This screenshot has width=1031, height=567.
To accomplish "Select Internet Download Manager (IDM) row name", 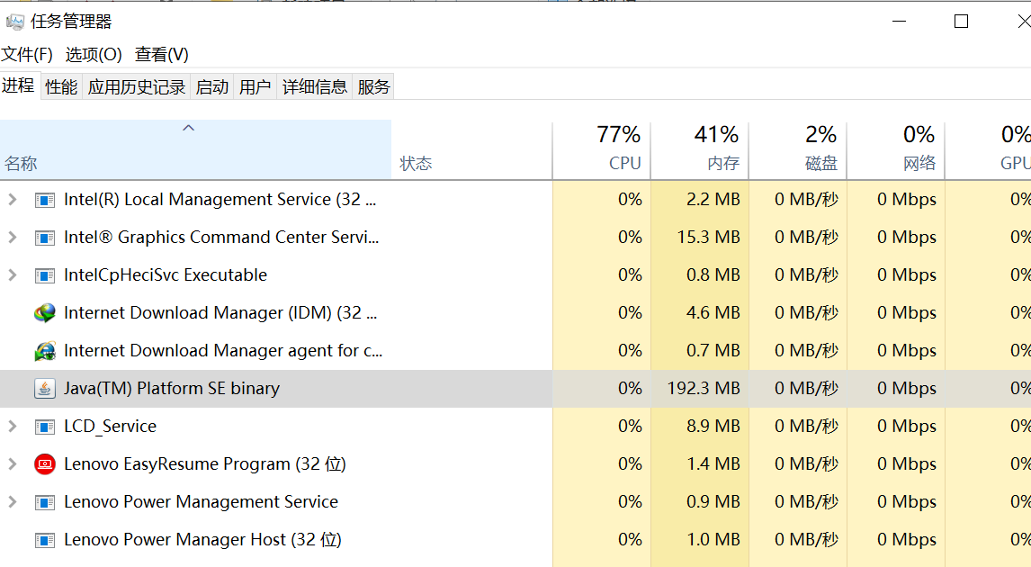I will coord(220,313).
